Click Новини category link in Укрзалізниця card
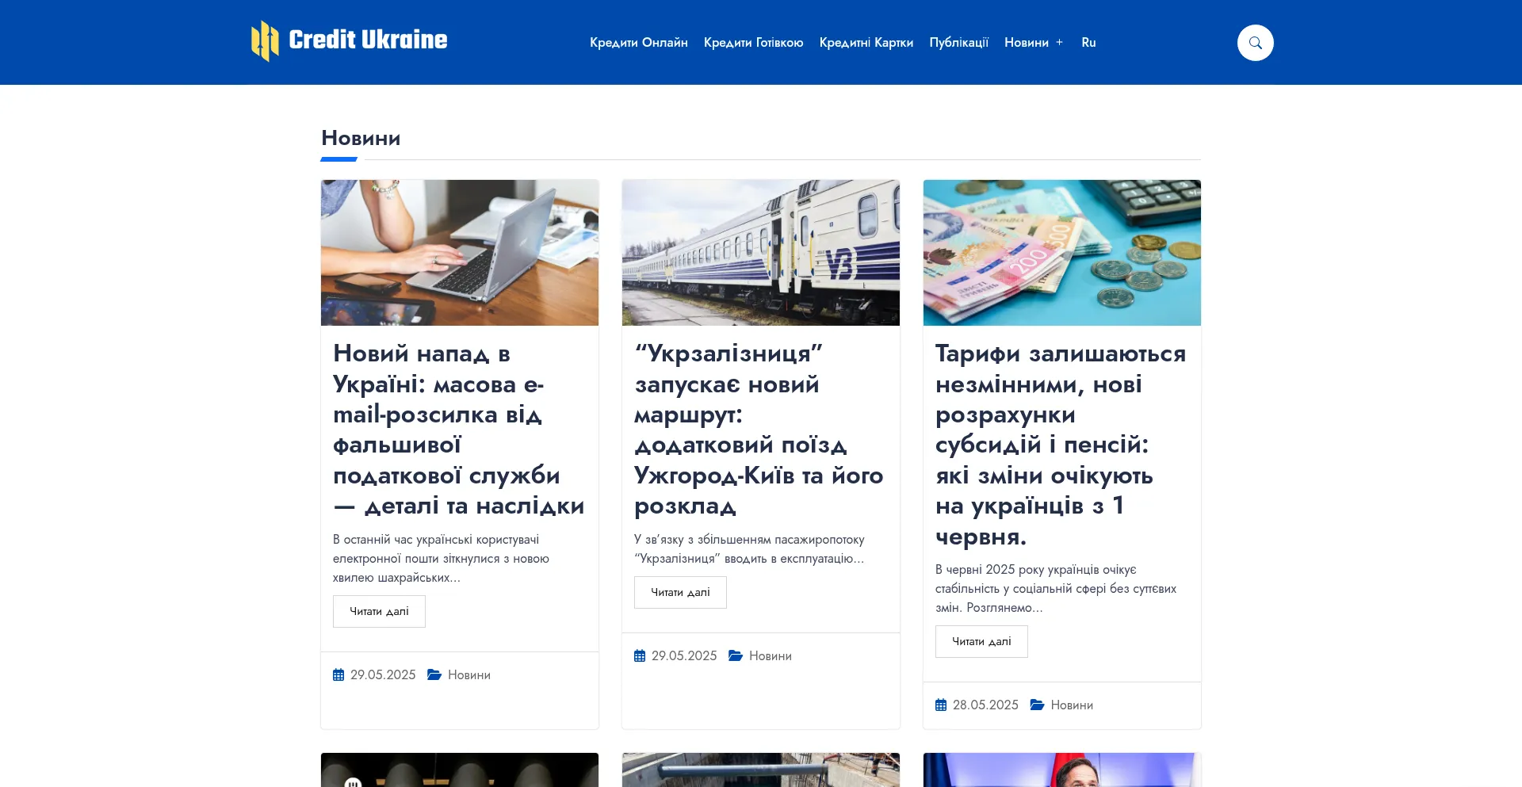This screenshot has height=787, width=1522. pos(771,656)
